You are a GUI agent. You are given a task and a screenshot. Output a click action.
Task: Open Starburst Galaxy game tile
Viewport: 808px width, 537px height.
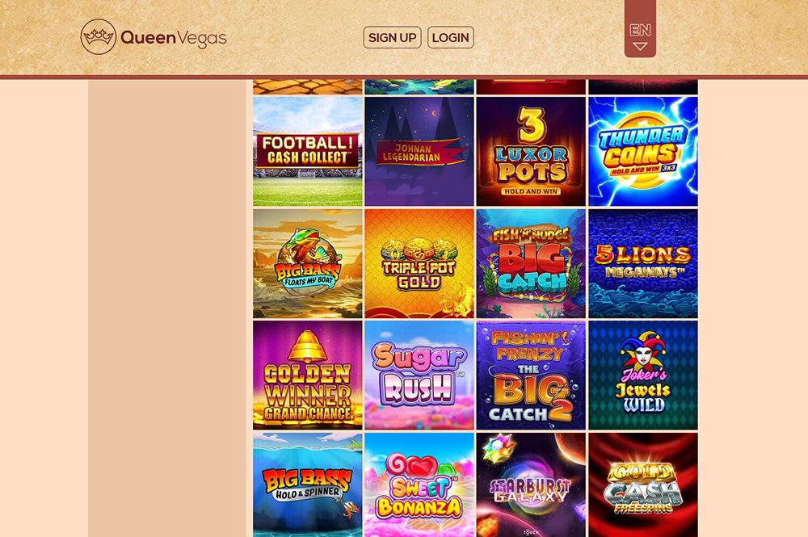(531, 485)
